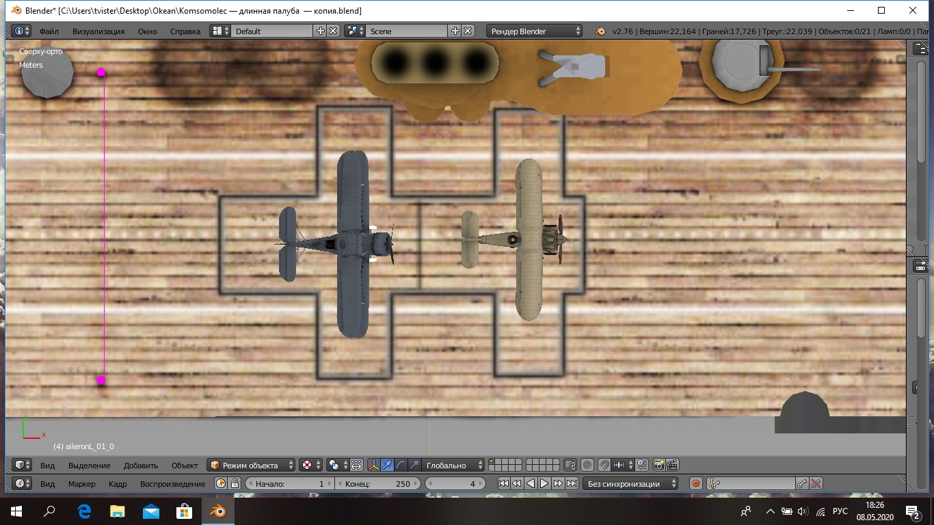
Task: Open the Добавить menu
Action: [141, 466]
